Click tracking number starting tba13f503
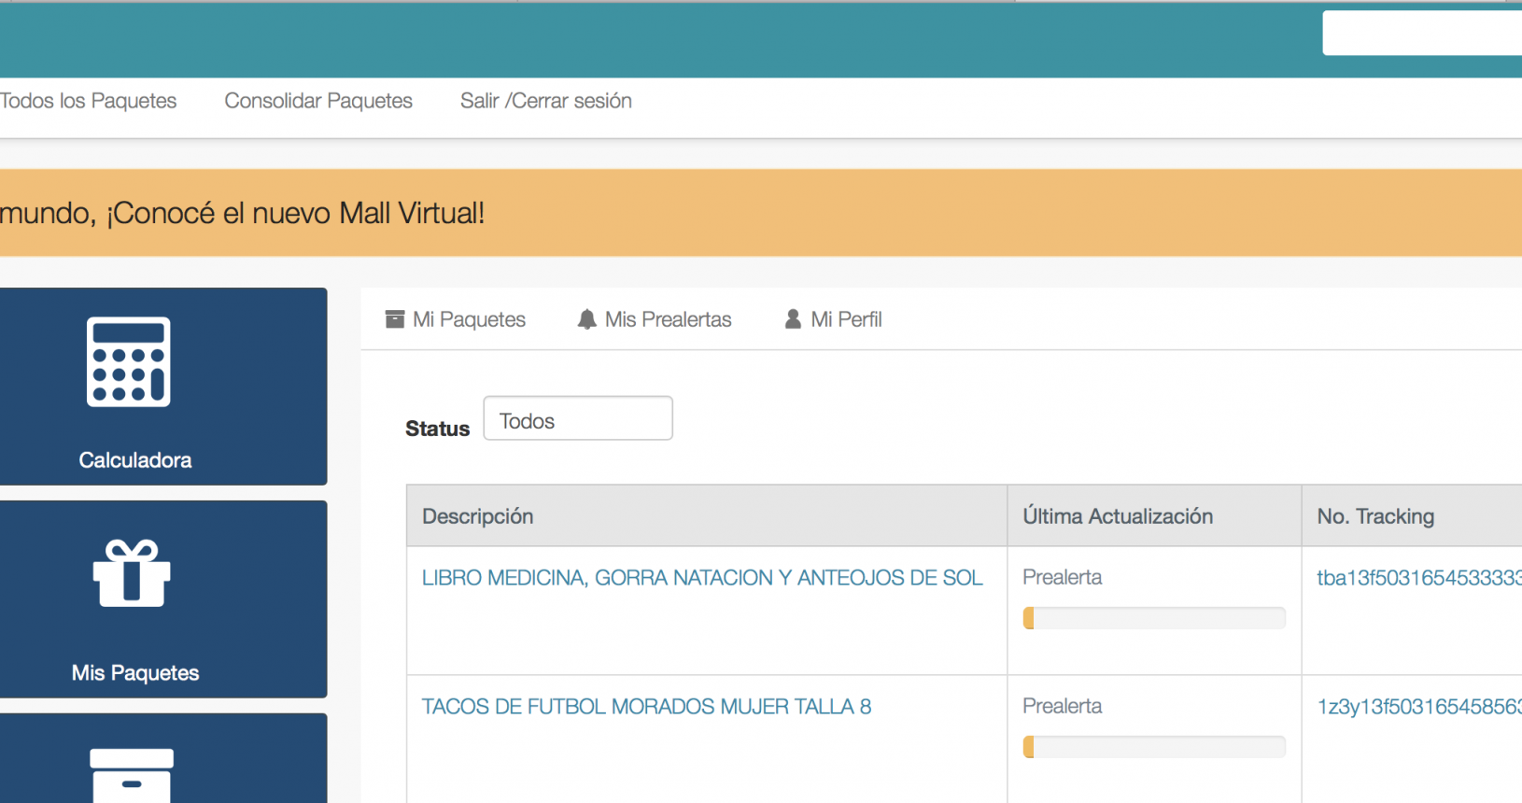This screenshot has height=803, width=1522. click(x=1419, y=578)
